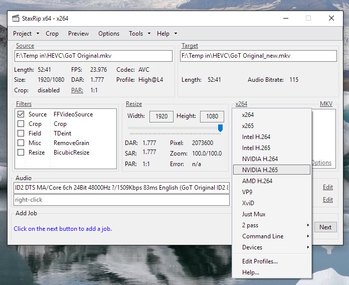Screen dimensions: 349x285
Task: Click the second audio field showing right-click
Action: (x=121, y=200)
